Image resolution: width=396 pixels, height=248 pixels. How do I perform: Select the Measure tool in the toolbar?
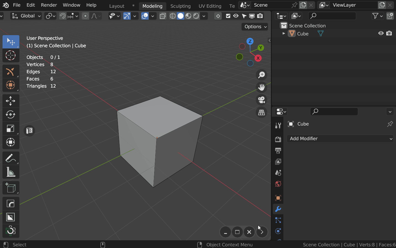pyautogui.click(x=11, y=172)
